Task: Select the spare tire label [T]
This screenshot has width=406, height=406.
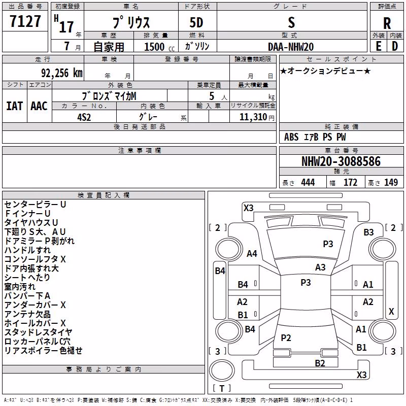Action: (222, 388)
